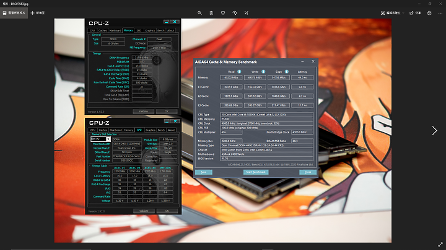
Task: Switch to CPU tab in upper CPU-Z
Action: coord(92,30)
